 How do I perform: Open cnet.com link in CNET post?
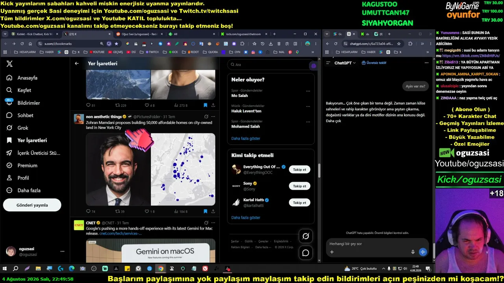pos(120,233)
